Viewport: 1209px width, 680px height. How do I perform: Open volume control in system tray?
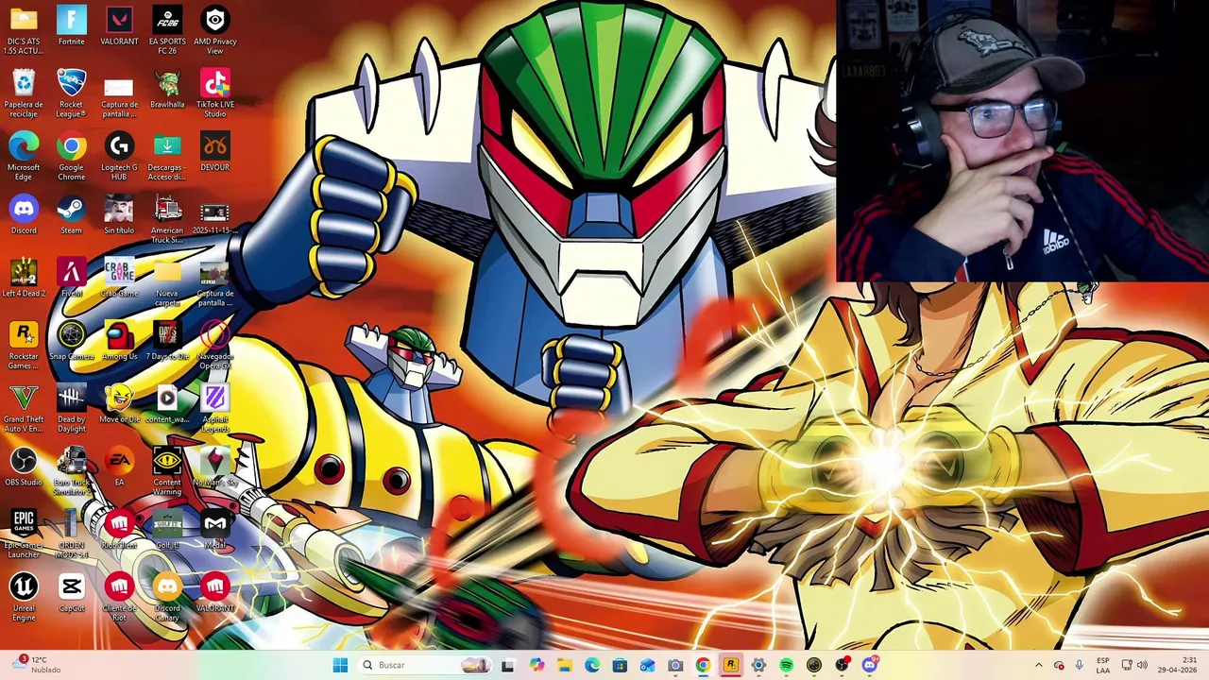1141,665
